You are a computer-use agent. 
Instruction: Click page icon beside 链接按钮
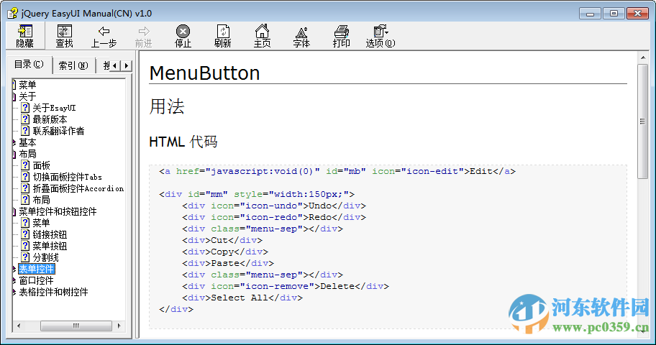(x=25, y=234)
